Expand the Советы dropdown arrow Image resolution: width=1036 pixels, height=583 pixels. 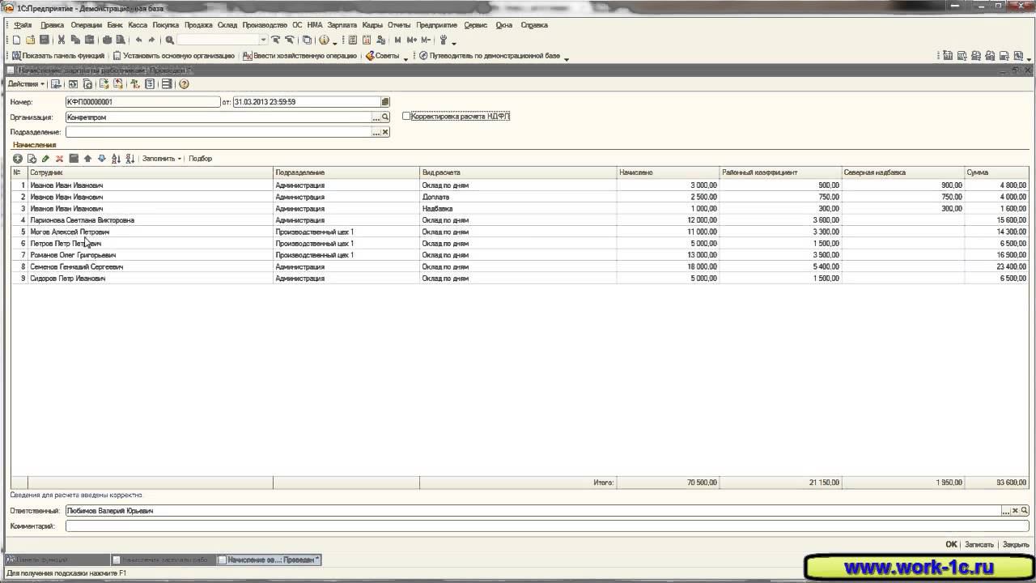pos(405,57)
